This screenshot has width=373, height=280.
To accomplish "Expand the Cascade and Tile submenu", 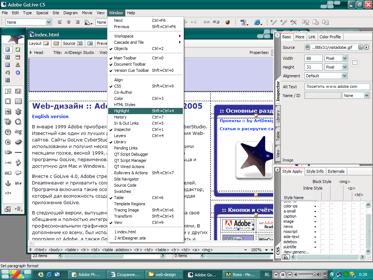I will (145, 42).
